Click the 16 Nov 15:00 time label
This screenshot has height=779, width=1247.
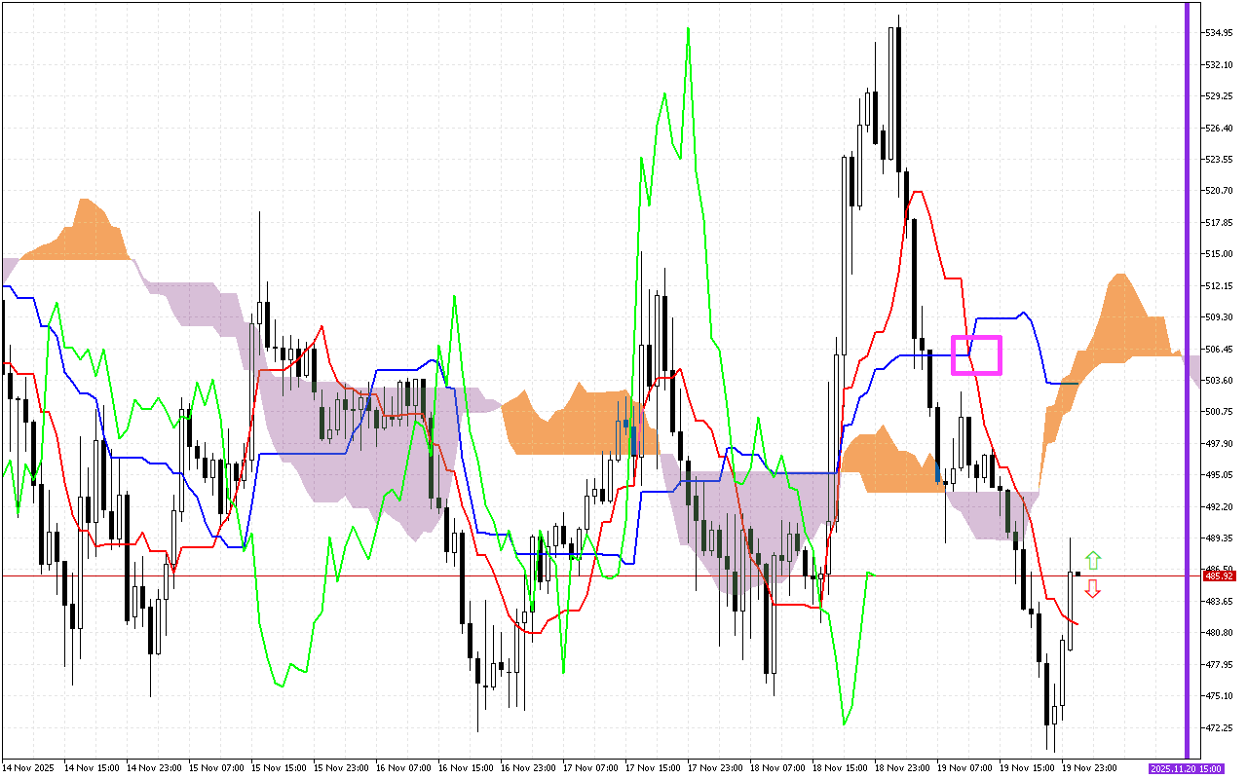click(466, 767)
